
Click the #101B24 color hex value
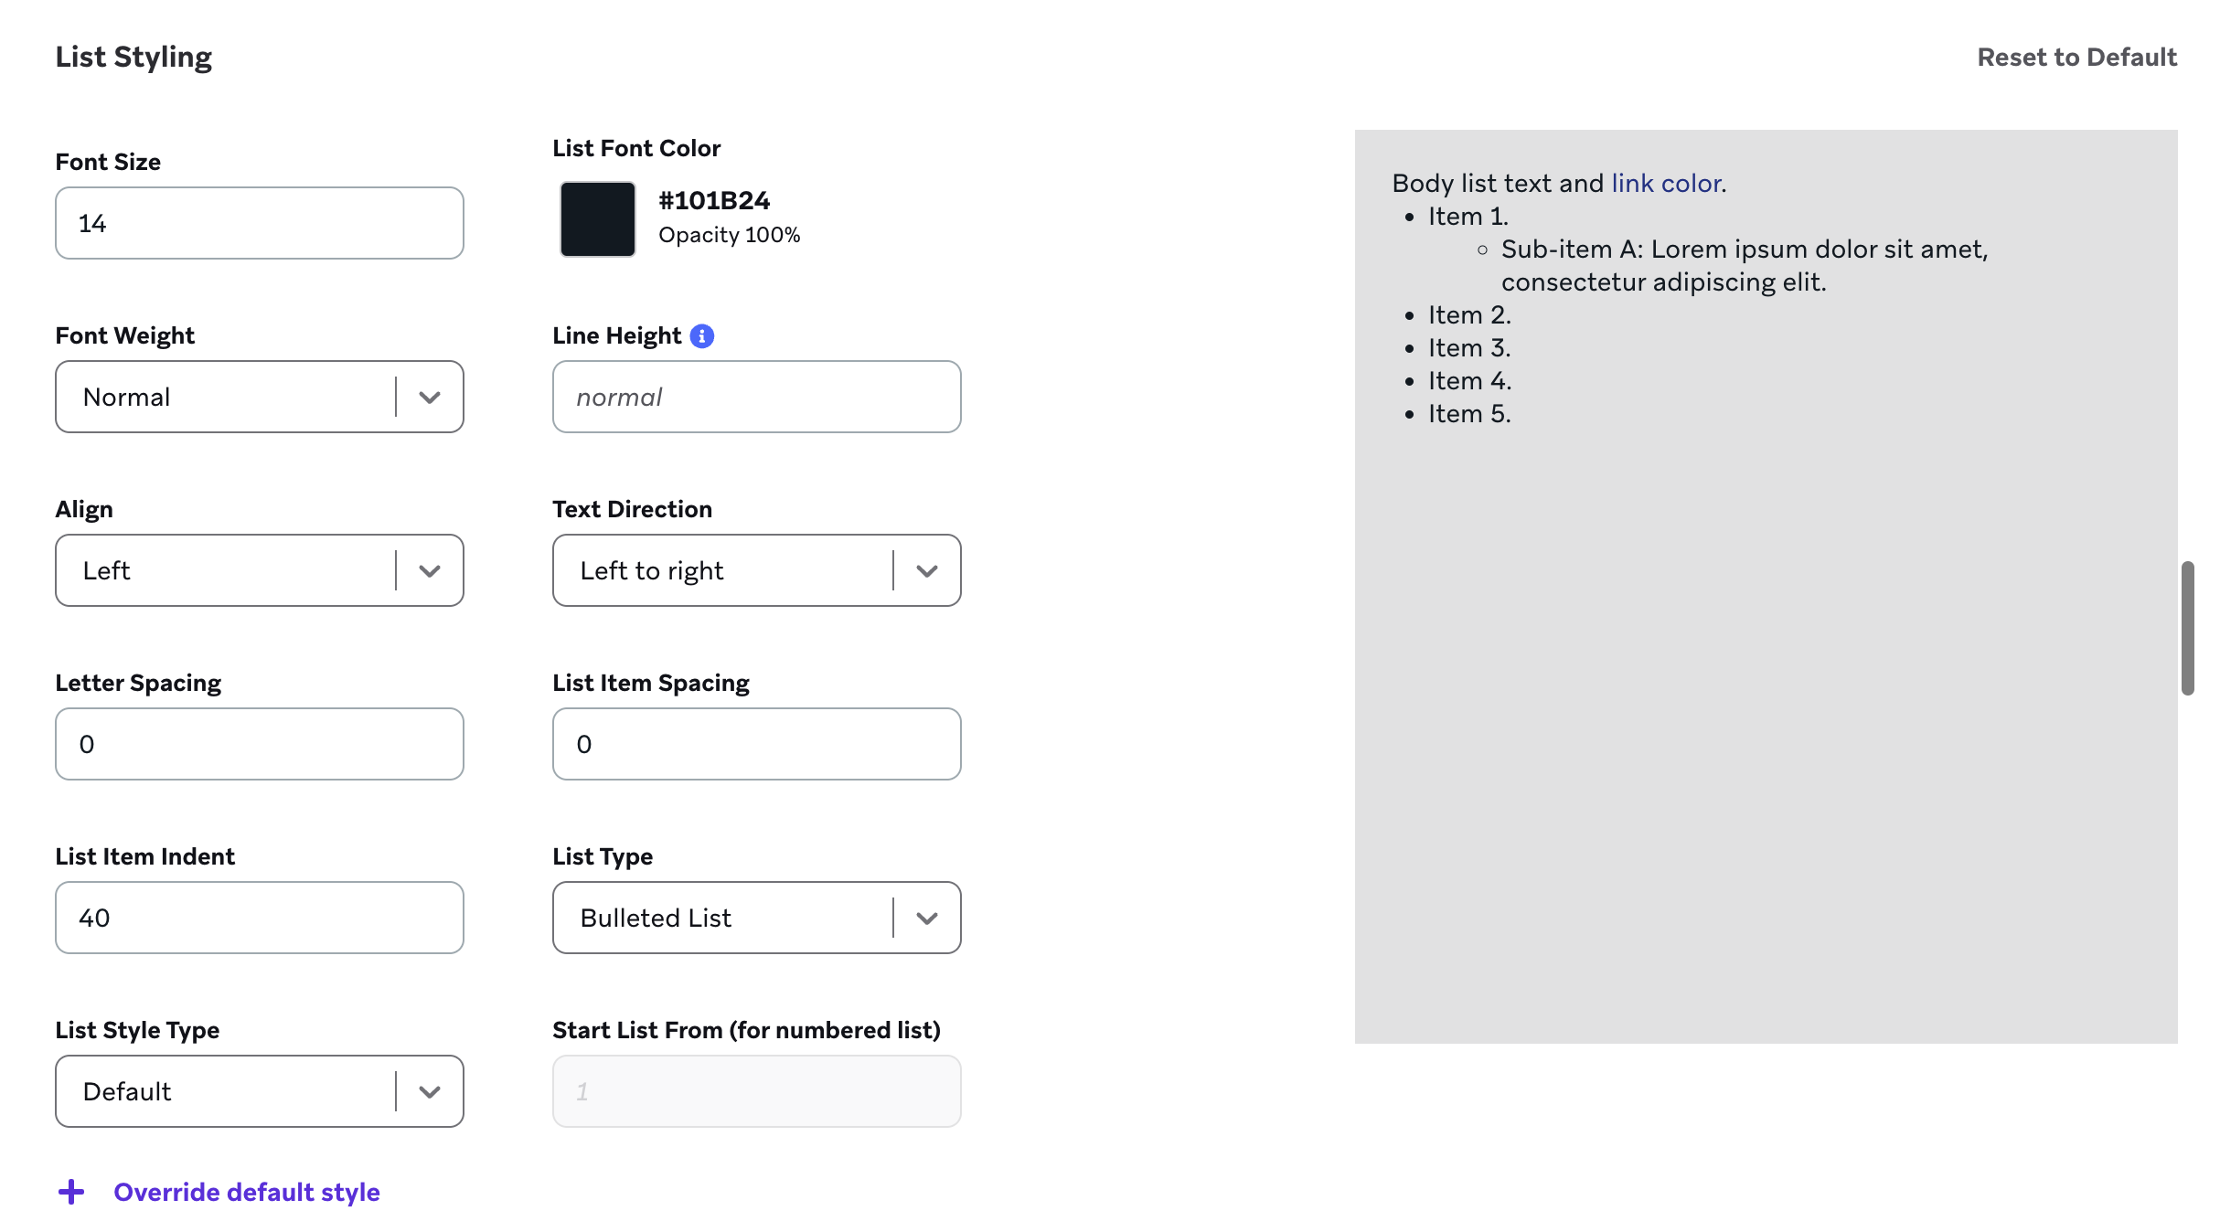point(714,201)
